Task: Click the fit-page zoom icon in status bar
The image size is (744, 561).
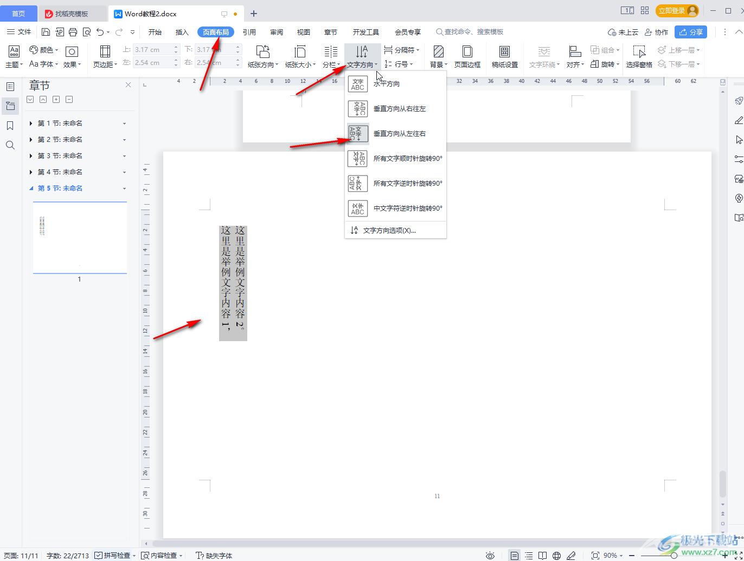Action: (x=595, y=556)
